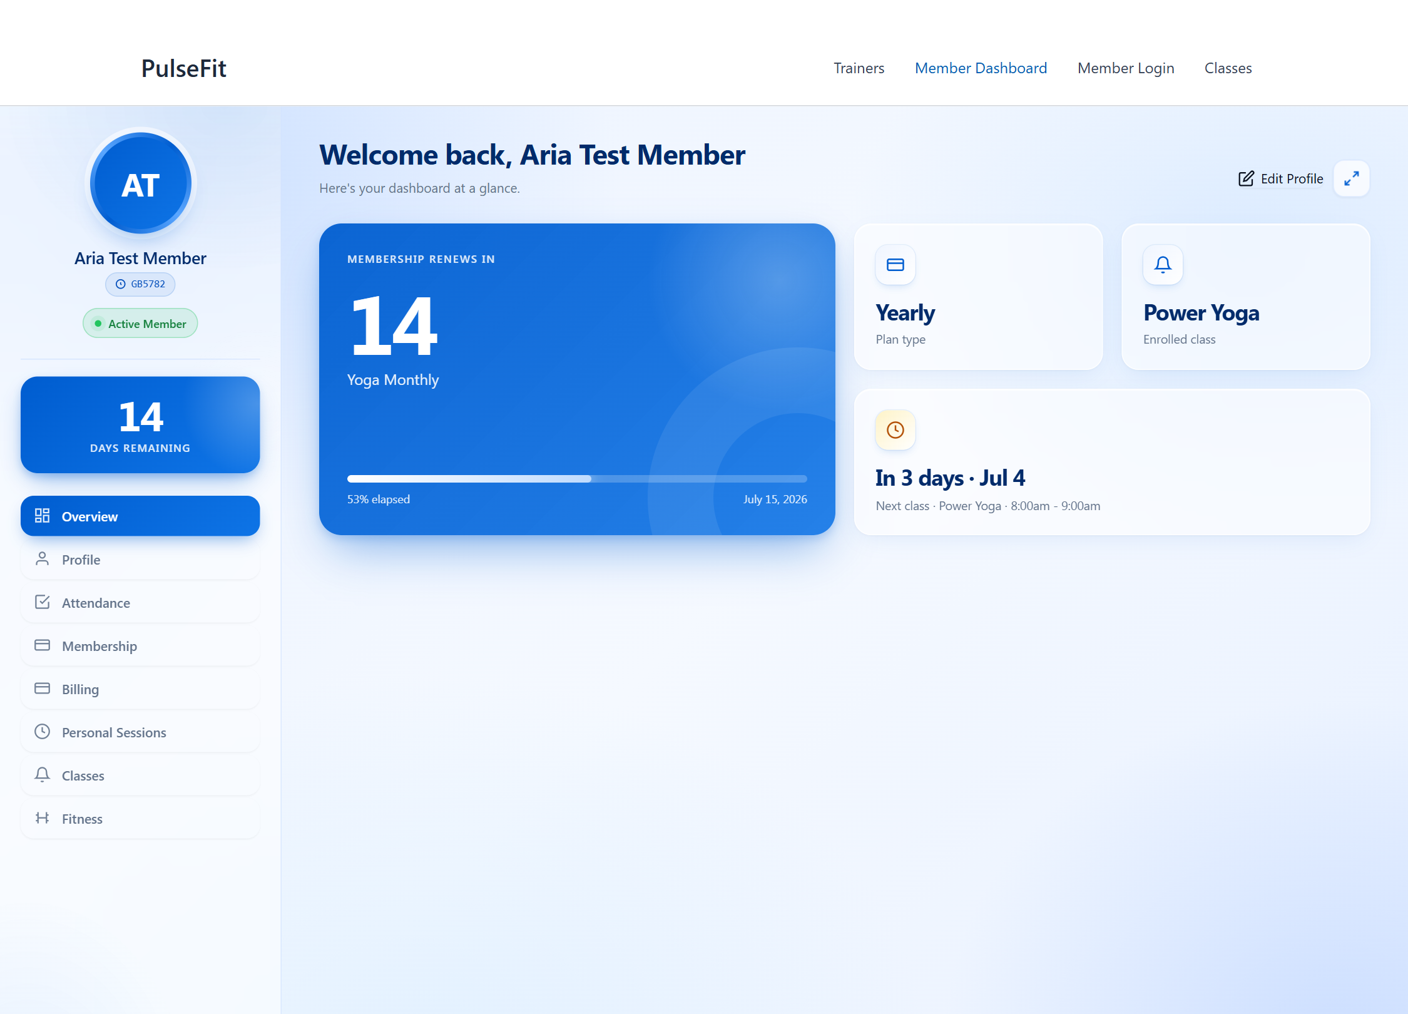The image size is (1408, 1014).
Task: Click the '53% elapsed' text
Action: (379, 499)
